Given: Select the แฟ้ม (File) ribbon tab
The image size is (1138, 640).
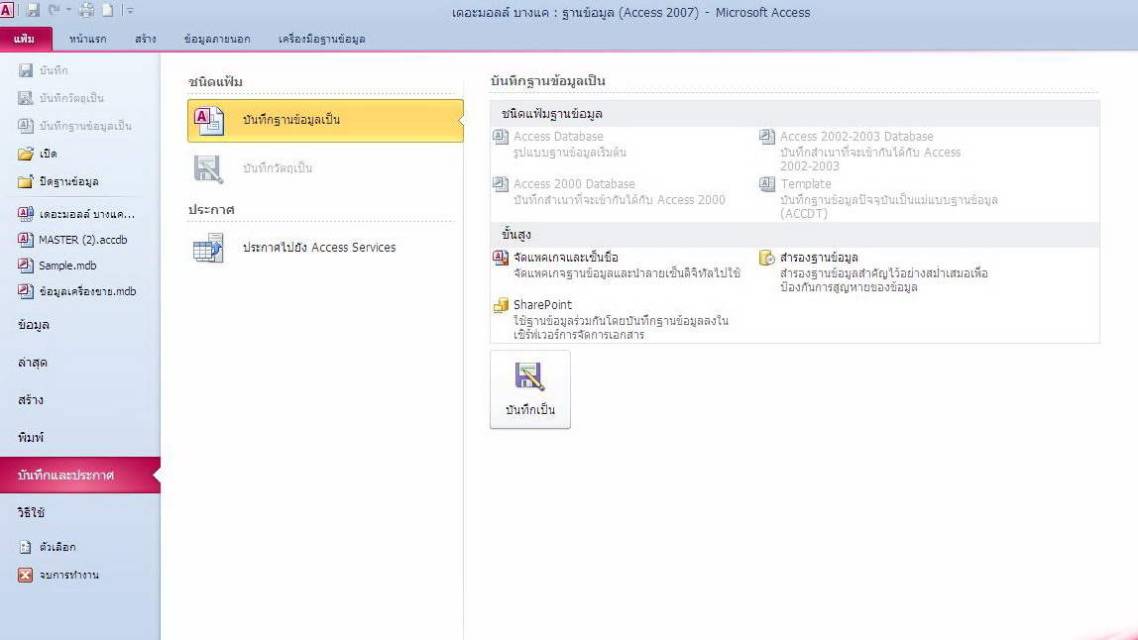Looking at the screenshot, I should click(26, 39).
